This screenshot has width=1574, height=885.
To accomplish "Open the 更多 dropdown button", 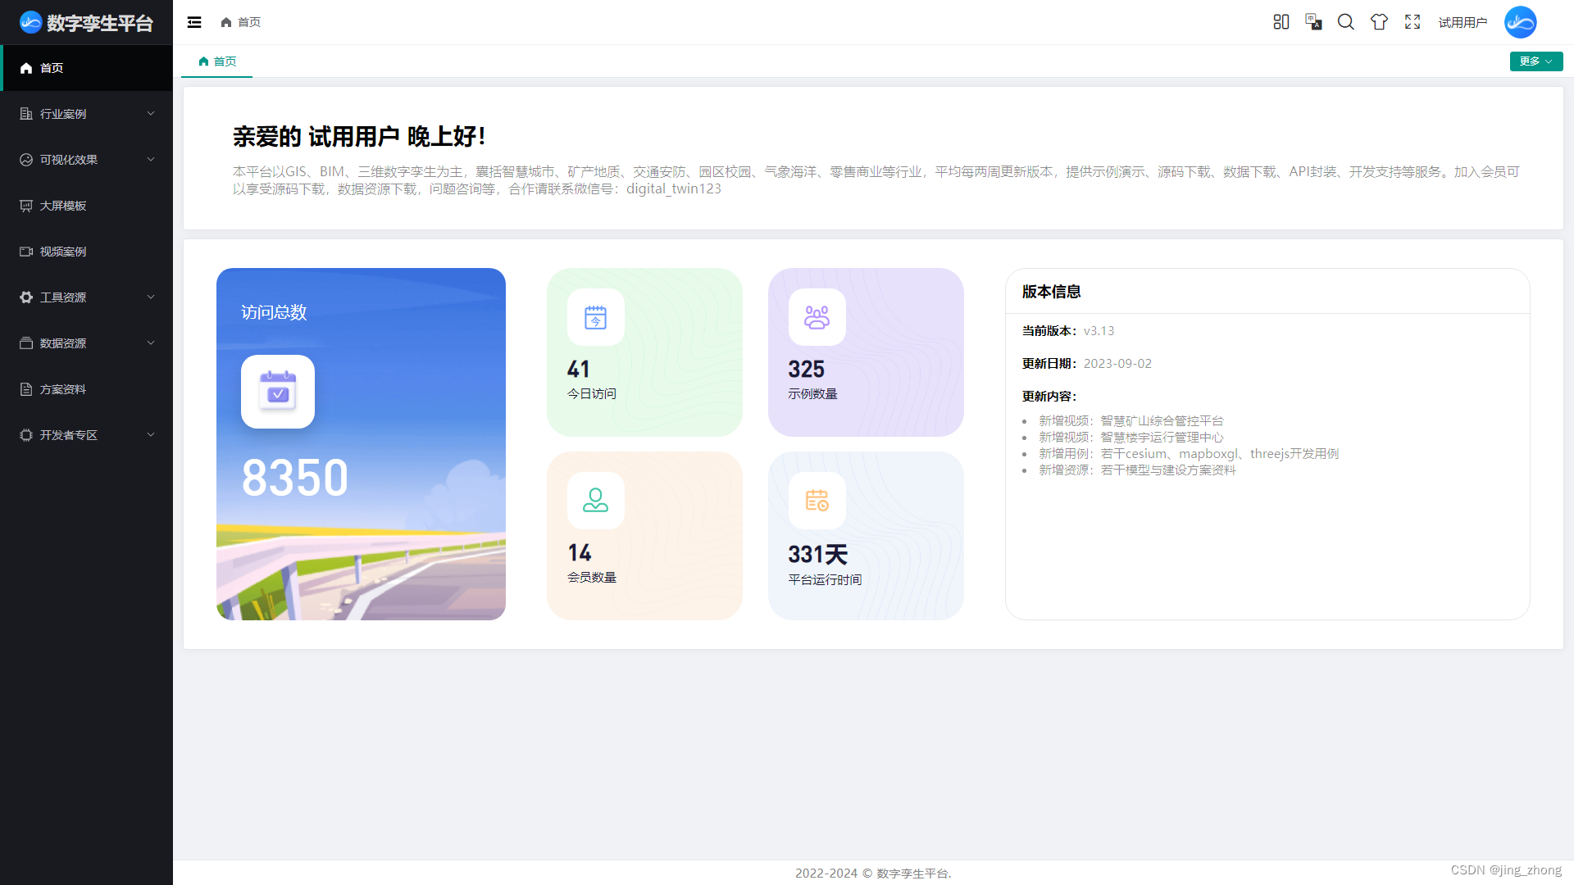I will pos(1535,61).
